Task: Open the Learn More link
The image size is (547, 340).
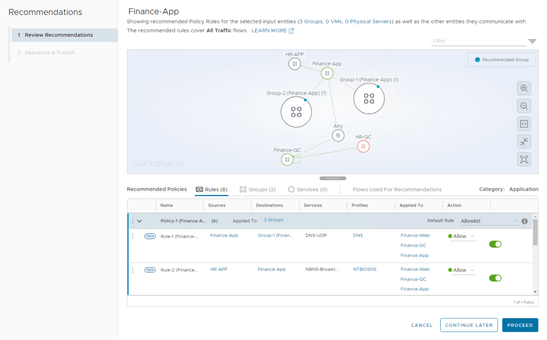Action: coord(272,31)
